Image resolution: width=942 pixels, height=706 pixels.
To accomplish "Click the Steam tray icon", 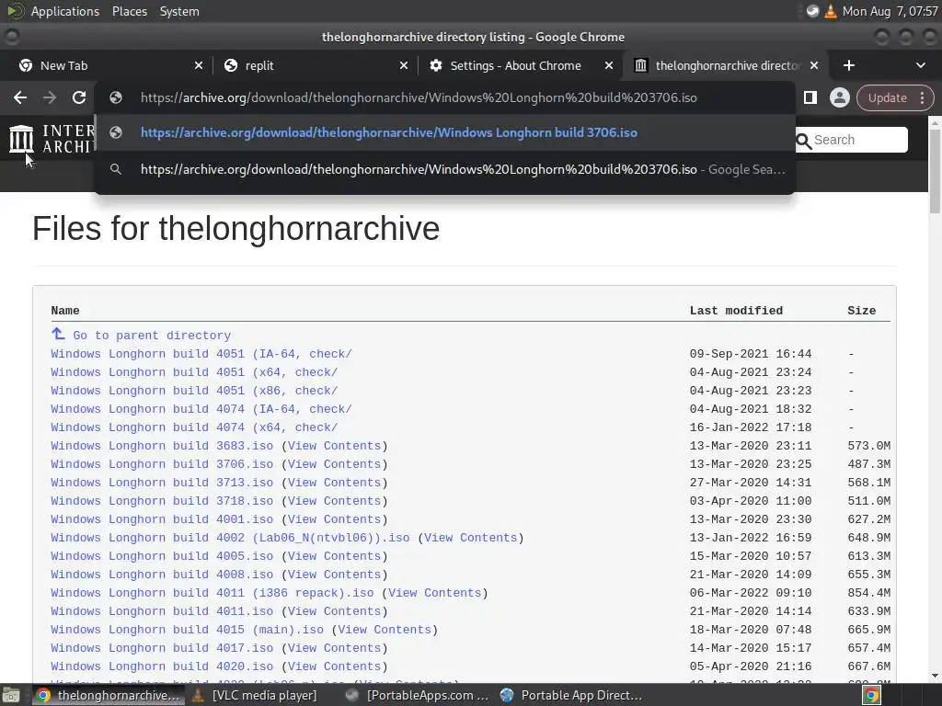I will coord(812,11).
